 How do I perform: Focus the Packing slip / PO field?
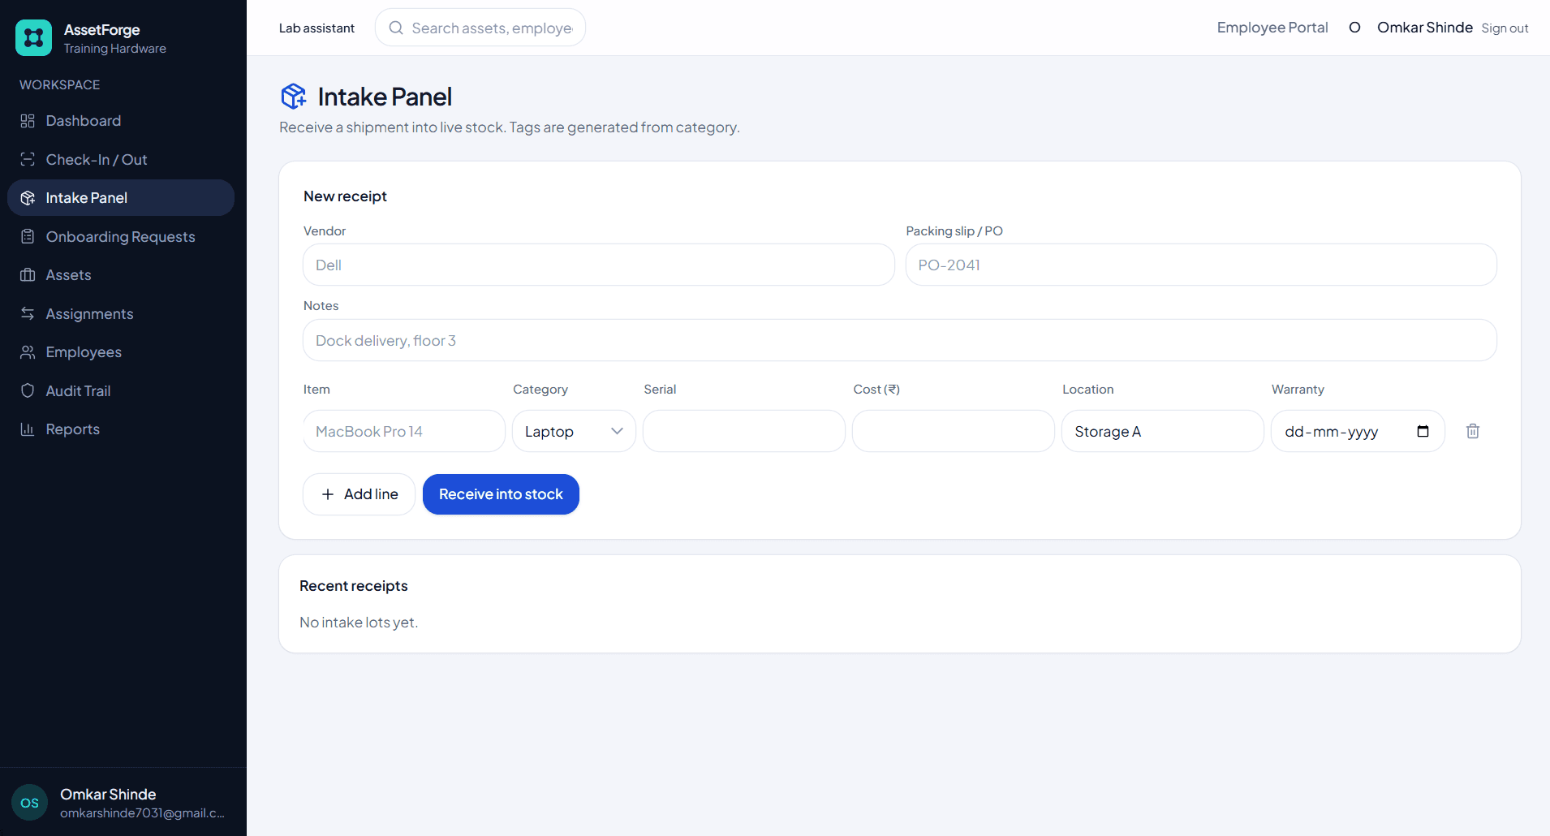pyautogui.click(x=1201, y=265)
